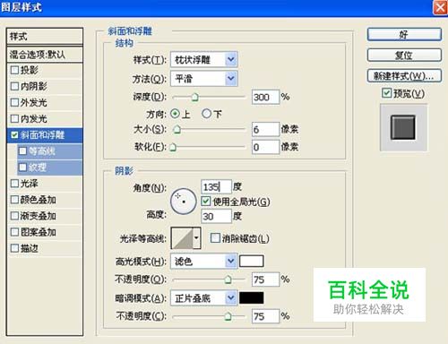The width and height of the screenshot is (448, 344).
Task: Select the 光泽 label in list
Action: (29, 184)
